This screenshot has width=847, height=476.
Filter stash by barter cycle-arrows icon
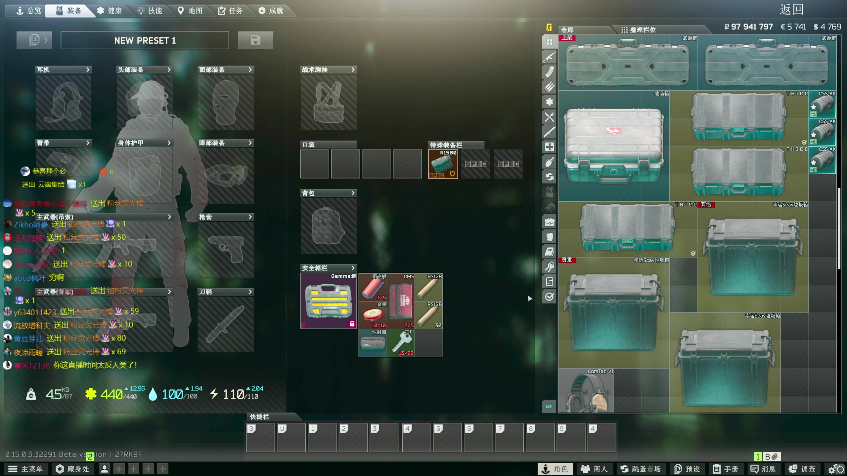549,177
